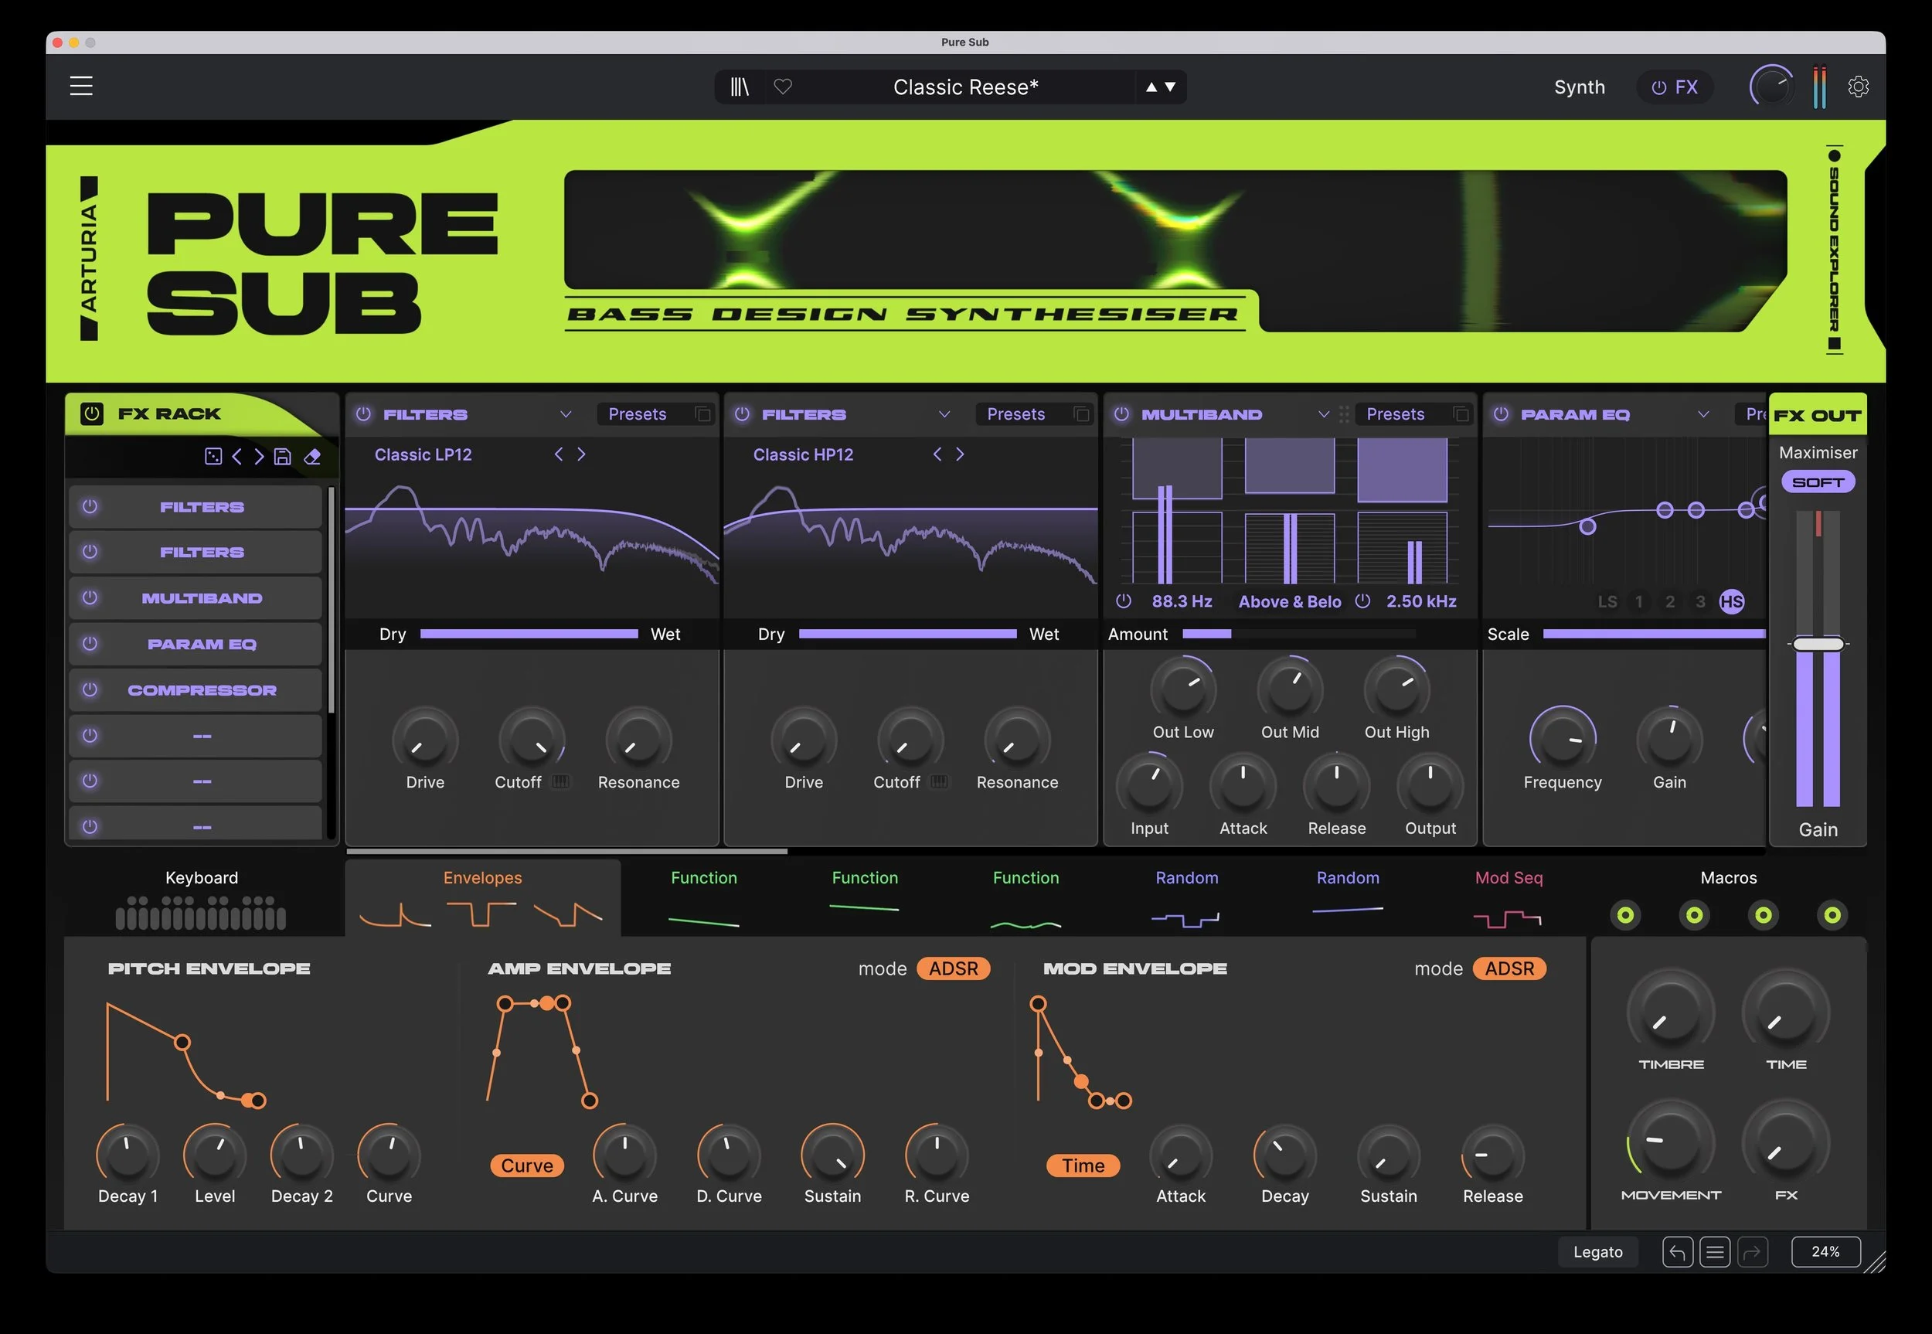Click the keyboard tracking icon beside LP12 Cutoff

[561, 781]
